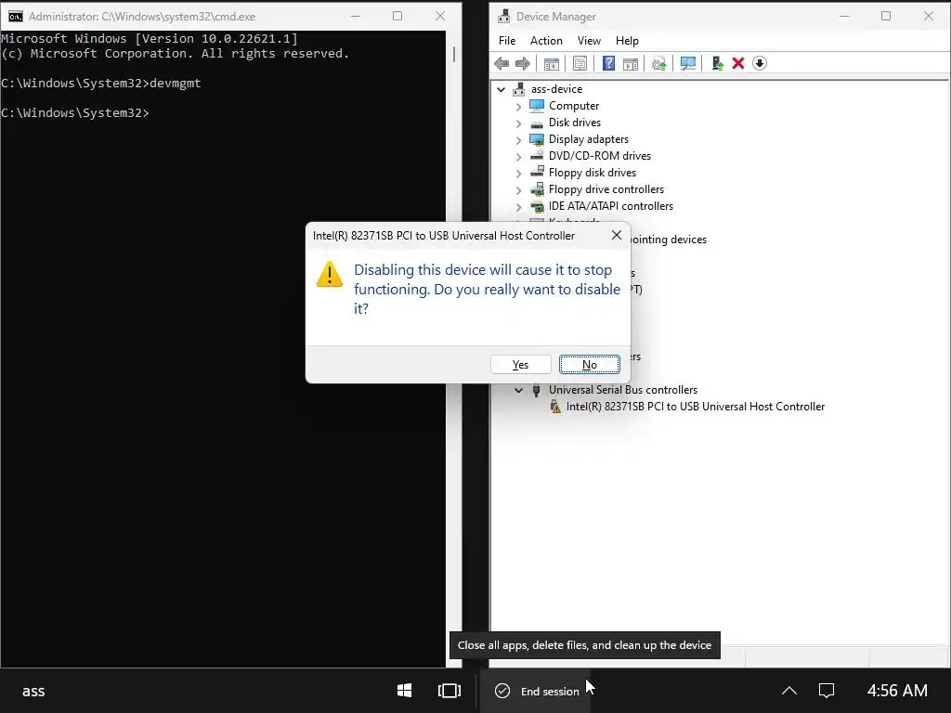The image size is (951, 713).
Task: Expand the IDE ATA/ATAPI controllers category
Action: click(x=518, y=207)
